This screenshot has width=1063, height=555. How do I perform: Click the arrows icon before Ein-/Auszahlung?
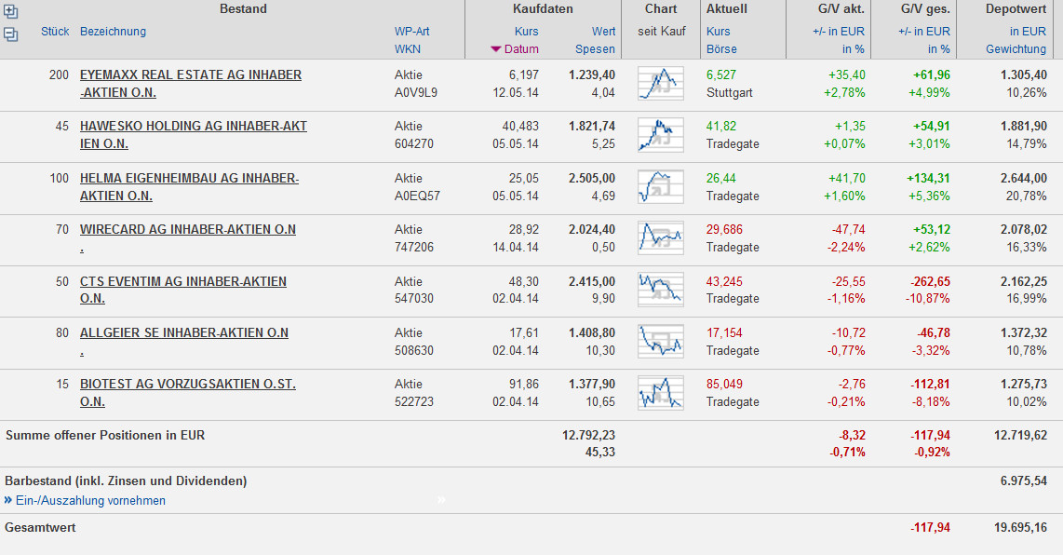click(x=8, y=500)
